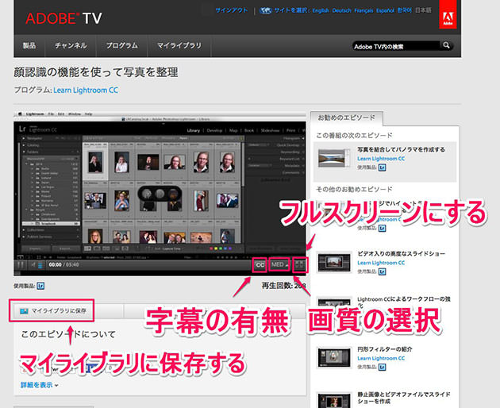Enter fullscreen with the player fullscreen icon
Image resolution: width=500 pixels, height=408 pixels.
click(300, 265)
